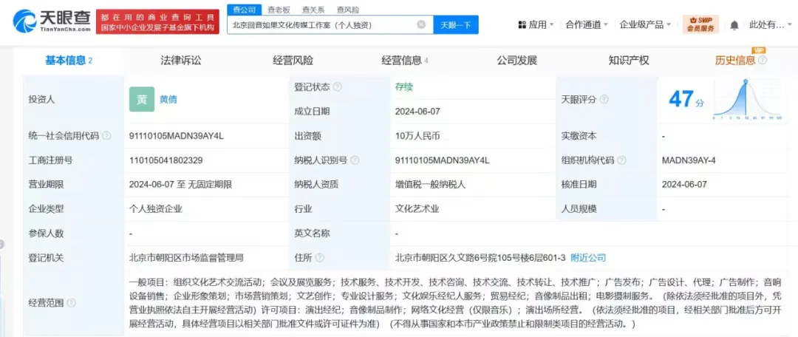Select the 个人独资企业 type value
798x337 pixels.
[156, 208]
